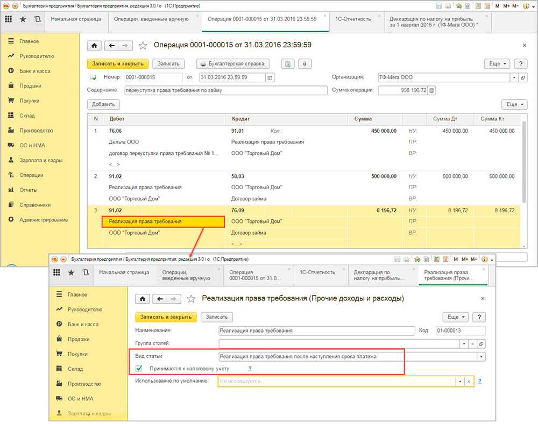Click home button in Операция 0001-000015 form
The height and width of the screenshot is (424, 538).
point(94,45)
